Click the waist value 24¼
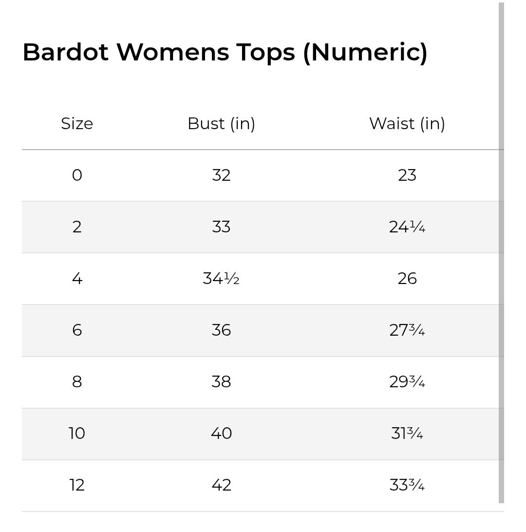 [x=407, y=227]
